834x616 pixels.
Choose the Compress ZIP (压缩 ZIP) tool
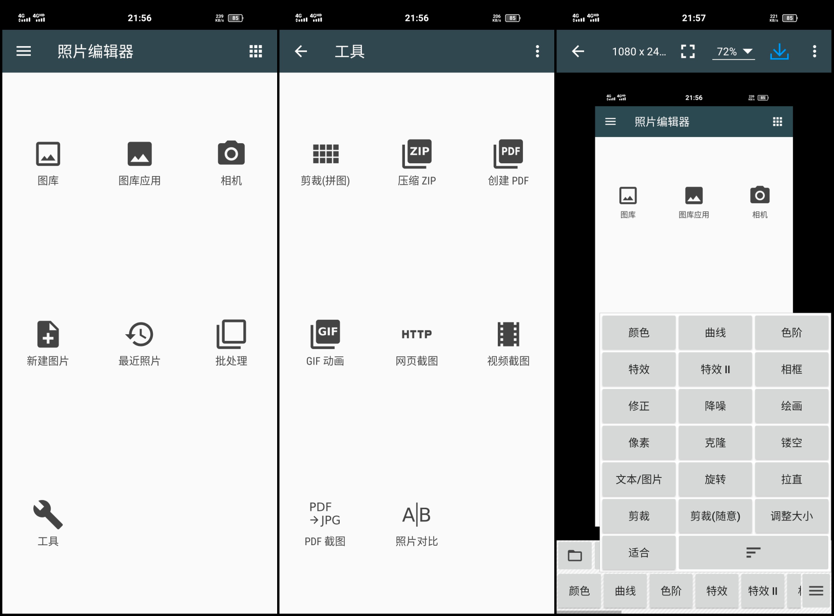click(x=417, y=154)
